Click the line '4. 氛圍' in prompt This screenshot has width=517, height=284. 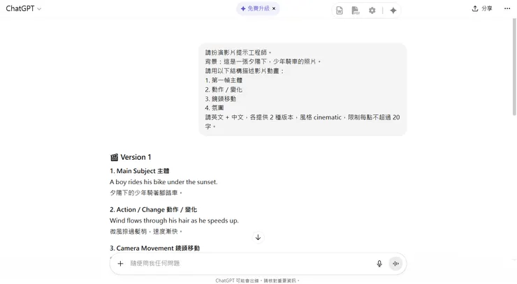pyautogui.click(x=214, y=107)
